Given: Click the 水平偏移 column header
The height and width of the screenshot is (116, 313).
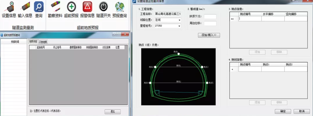Looking at the screenshot, I should 273,14.
